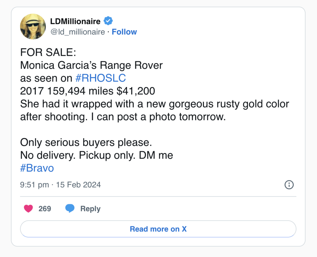Open the #RHOSLC hashtag
Image resolution: width=317 pixels, height=257 pixels.
[x=100, y=78]
